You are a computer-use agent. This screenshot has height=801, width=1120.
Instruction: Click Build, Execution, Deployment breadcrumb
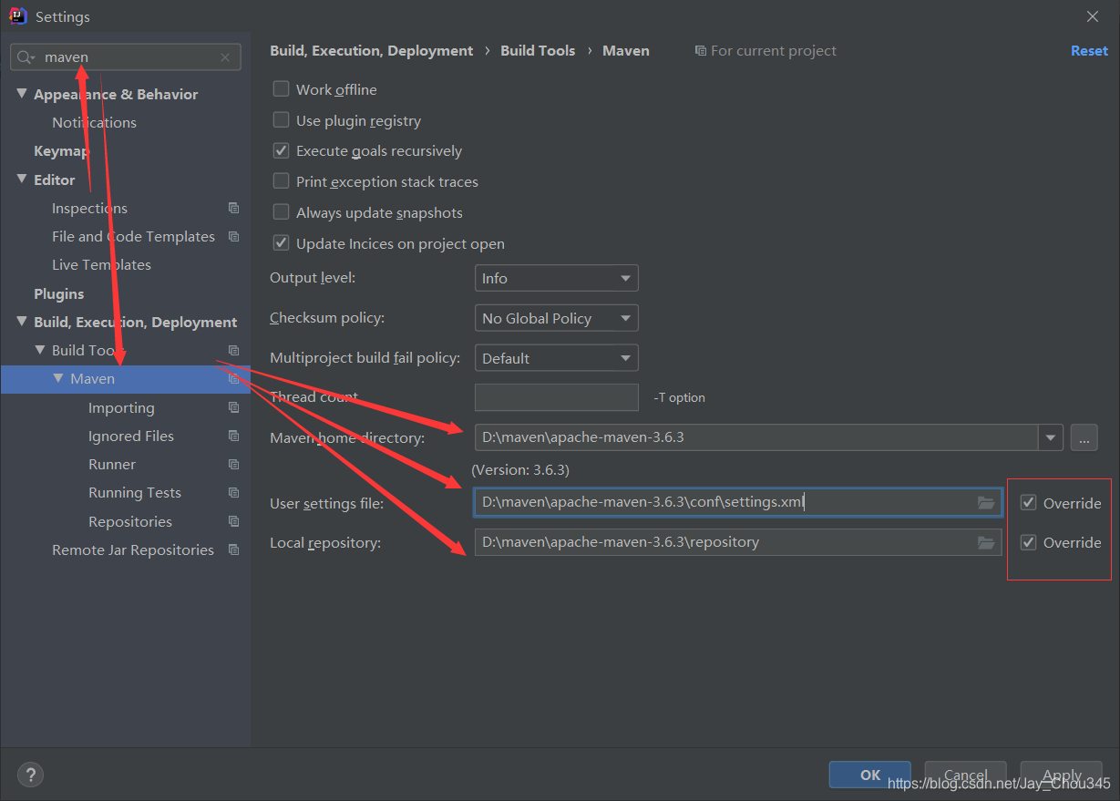372,51
